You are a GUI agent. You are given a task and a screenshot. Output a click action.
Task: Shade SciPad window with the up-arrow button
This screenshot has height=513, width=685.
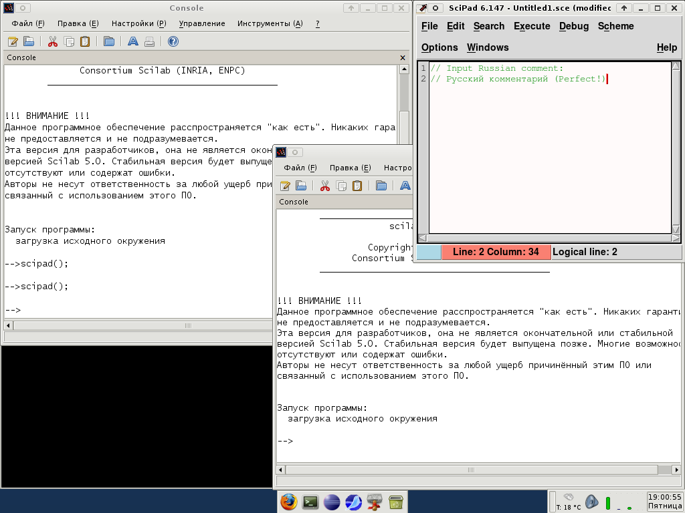[624, 8]
